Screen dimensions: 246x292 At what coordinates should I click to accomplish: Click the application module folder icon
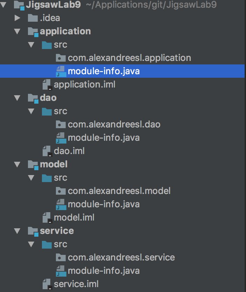32,32
